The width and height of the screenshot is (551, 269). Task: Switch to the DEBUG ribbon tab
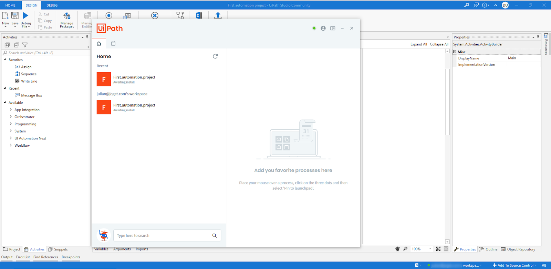52,5
